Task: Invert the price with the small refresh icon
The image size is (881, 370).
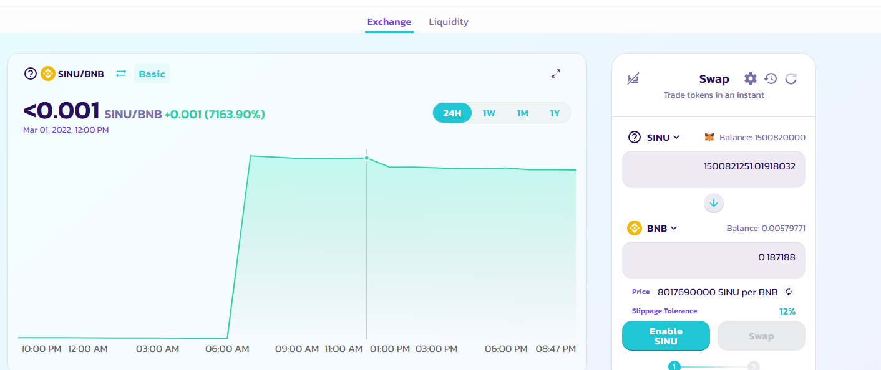Action: coord(789,292)
